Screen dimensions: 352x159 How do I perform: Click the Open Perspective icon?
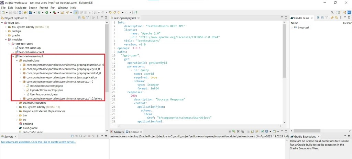tap(339, 13)
